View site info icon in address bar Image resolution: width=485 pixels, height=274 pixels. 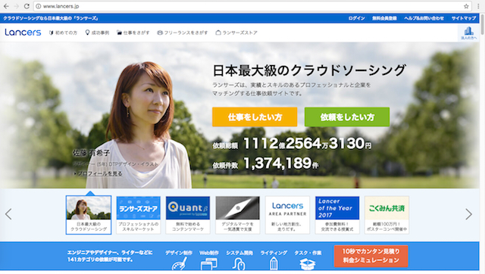39,6
